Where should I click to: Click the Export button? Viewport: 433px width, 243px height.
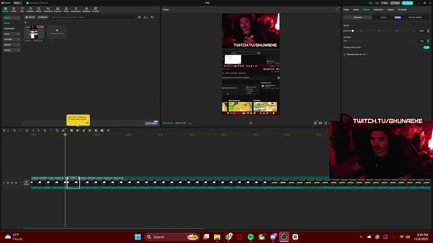point(408,3)
